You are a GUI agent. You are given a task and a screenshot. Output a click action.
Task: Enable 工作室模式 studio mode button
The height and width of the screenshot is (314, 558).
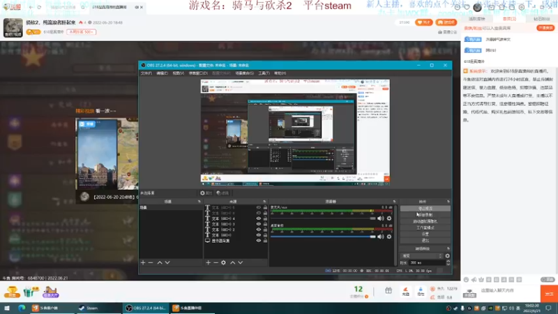(425, 227)
